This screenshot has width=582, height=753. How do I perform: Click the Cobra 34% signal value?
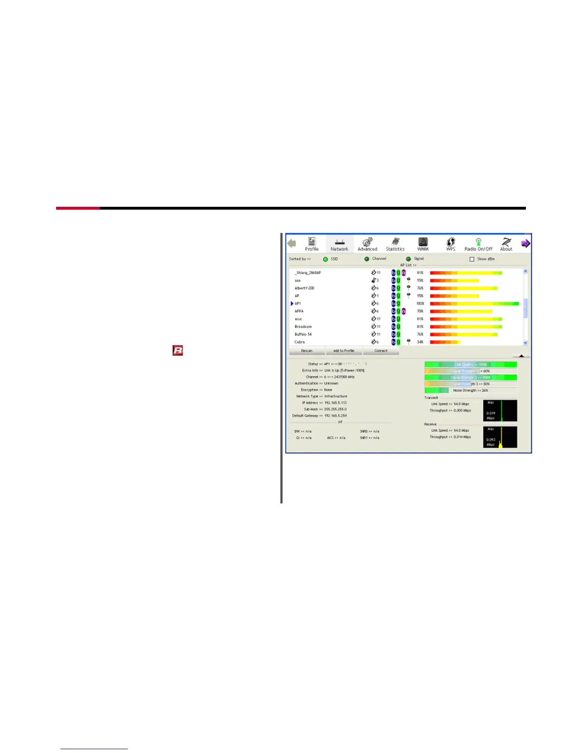pos(420,342)
